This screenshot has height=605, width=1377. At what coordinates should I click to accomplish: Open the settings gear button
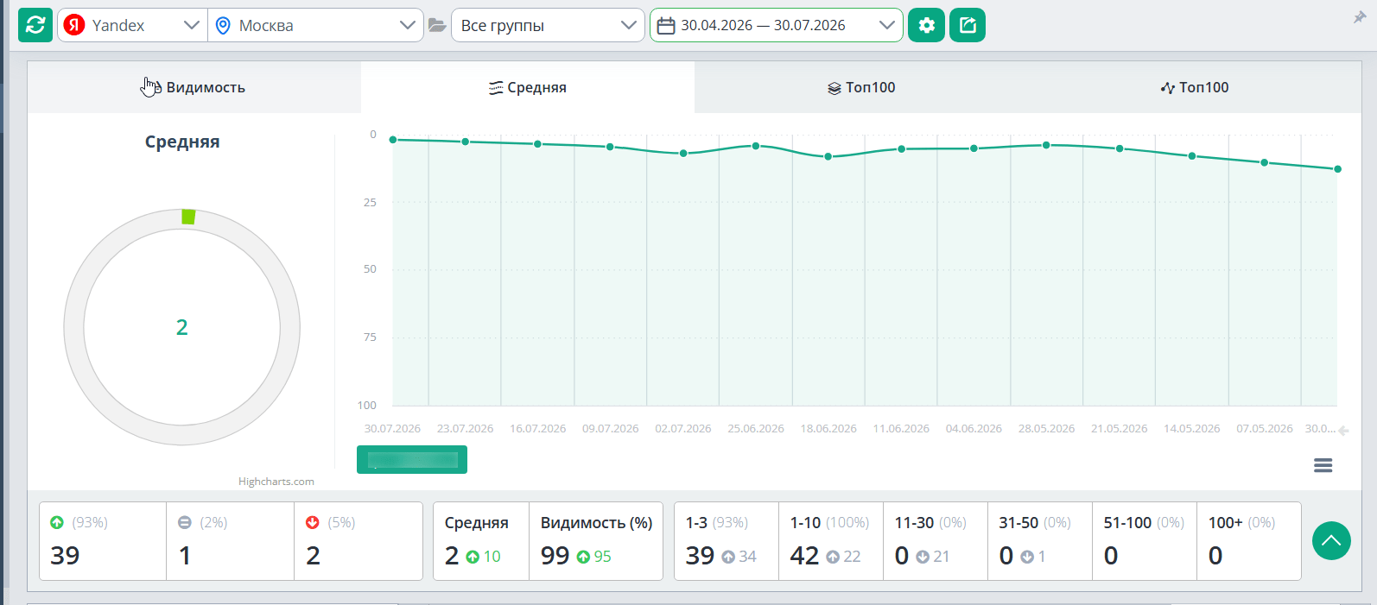926,25
